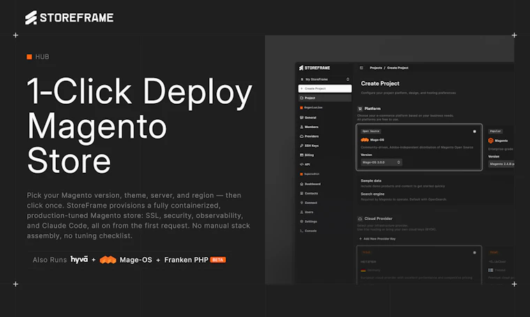Click the General icon in the sidebar
The height and width of the screenshot is (317, 530).
(x=301, y=118)
